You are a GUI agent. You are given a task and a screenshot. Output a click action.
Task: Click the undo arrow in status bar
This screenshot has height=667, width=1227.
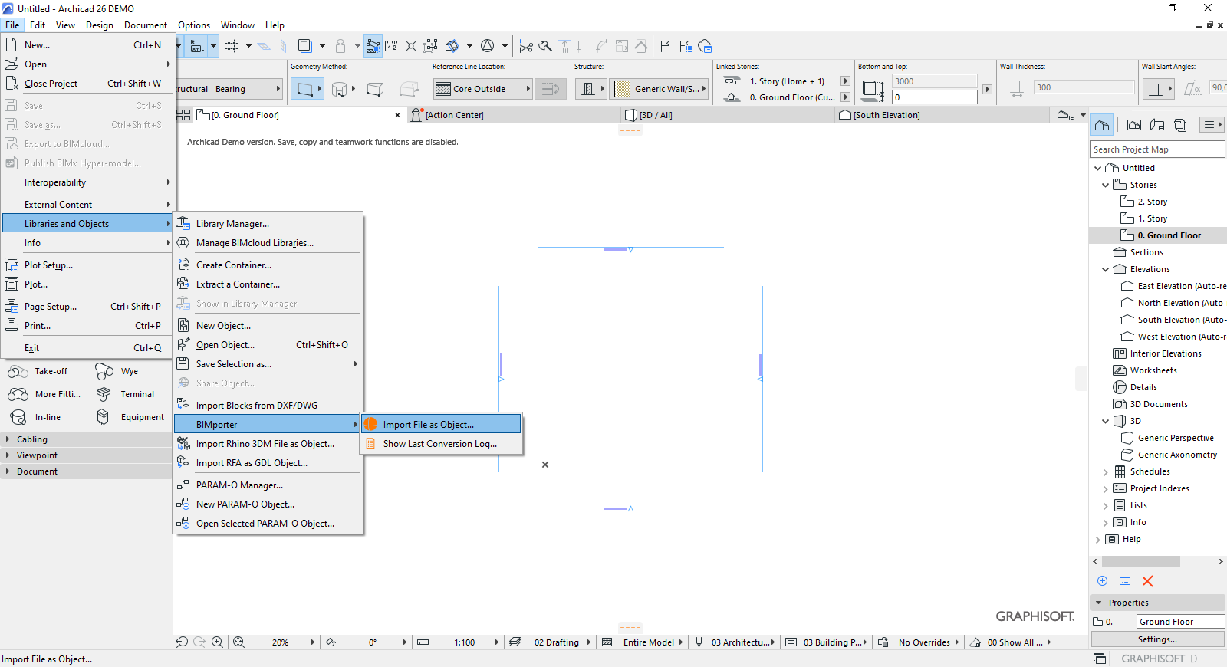(x=182, y=642)
